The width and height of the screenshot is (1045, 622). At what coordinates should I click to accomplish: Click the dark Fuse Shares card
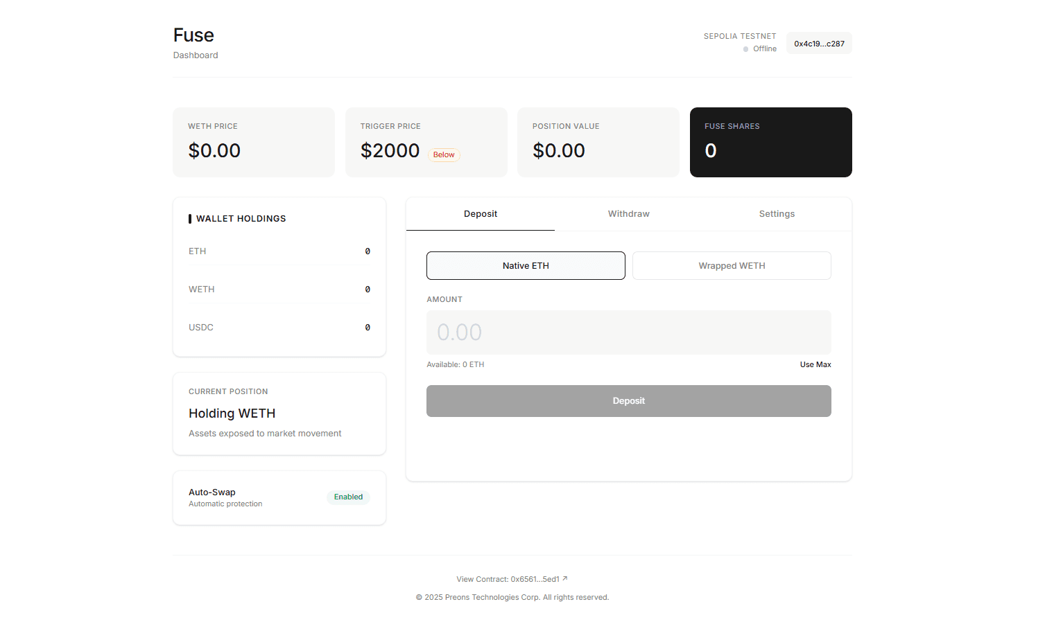(x=770, y=142)
